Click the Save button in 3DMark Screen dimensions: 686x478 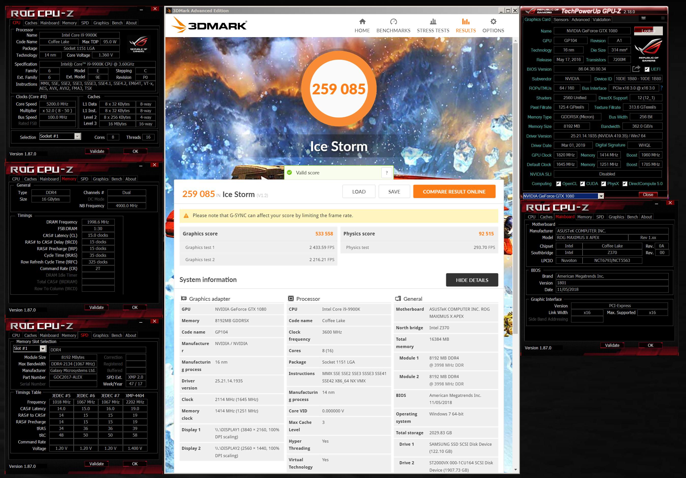click(394, 191)
